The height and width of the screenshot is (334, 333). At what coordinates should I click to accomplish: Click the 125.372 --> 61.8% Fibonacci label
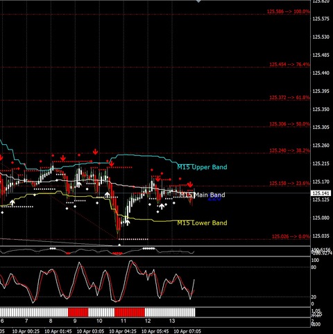coord(289,98)
